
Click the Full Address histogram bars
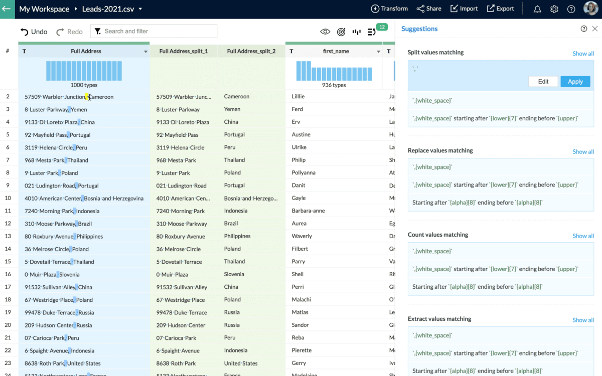click(x=84, y=71)
